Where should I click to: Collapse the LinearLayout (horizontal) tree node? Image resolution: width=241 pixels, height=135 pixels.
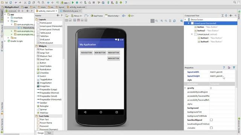click(x=189, y=23)
